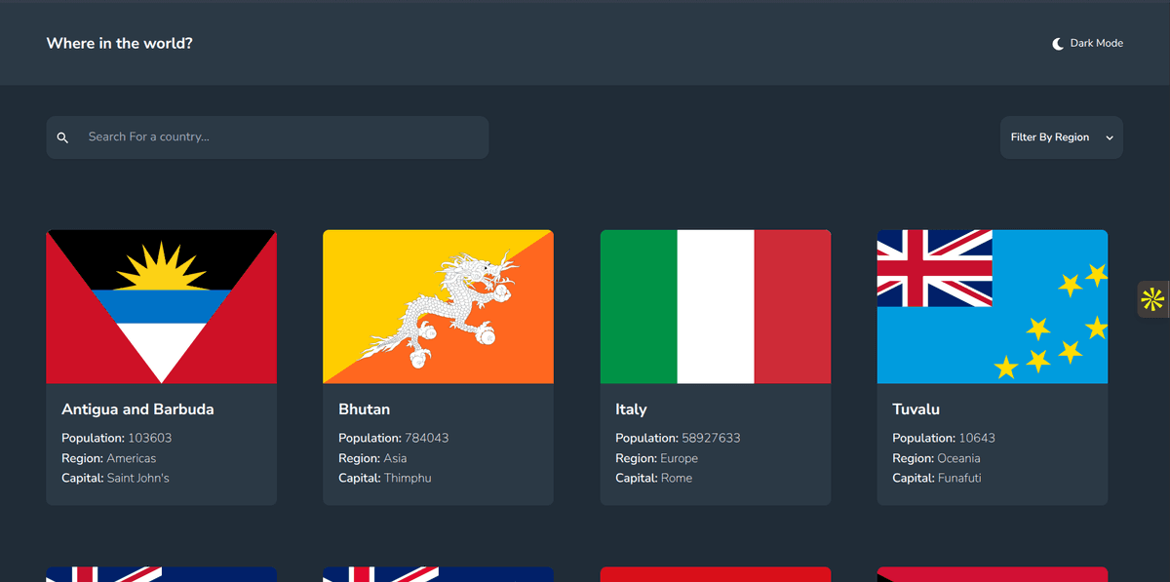This screenshot has width=1170, height=582.
Task: Open the yellow asterisk widget on right edge
Action: click(1152, 299)
